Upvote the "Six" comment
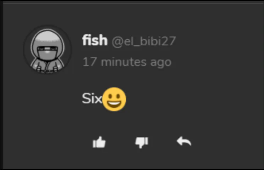264x170 pixels. (x=99, y=142)
